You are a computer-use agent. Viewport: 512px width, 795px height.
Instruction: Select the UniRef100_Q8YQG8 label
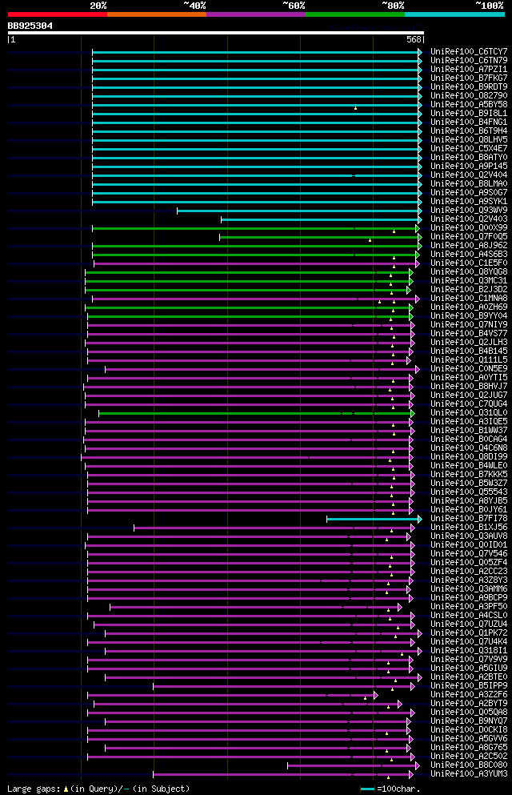click(469, 271)
